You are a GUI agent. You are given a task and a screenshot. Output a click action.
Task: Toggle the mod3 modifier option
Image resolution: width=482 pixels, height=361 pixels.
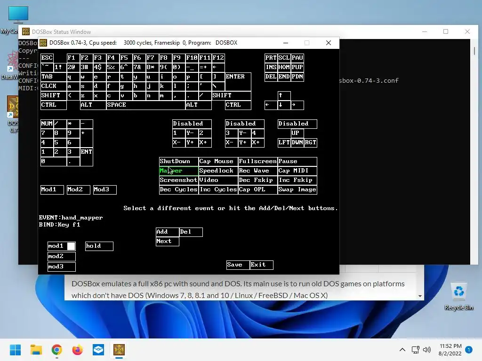62,267
